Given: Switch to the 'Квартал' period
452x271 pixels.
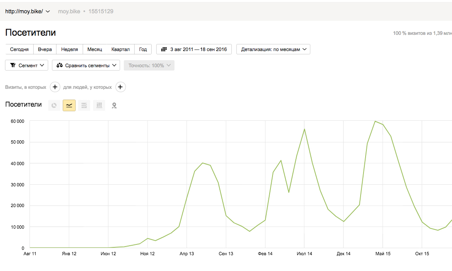Looking at the screenshot, I should [x=120, y=49].
